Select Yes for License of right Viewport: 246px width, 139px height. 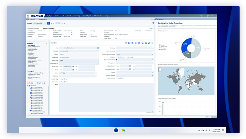point(117,78)
